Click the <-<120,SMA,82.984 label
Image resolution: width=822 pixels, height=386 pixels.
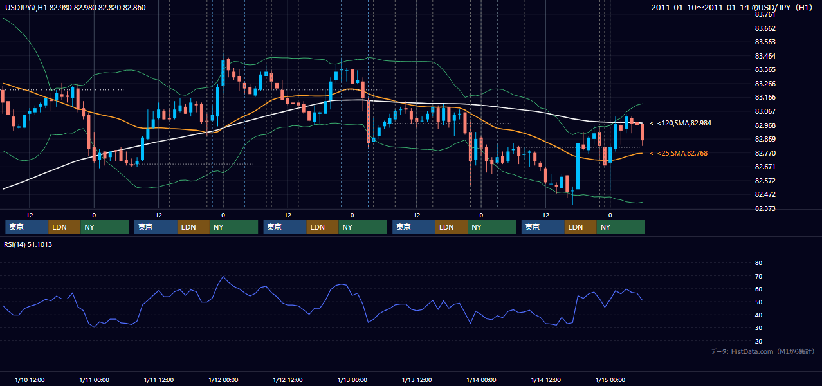680,123
